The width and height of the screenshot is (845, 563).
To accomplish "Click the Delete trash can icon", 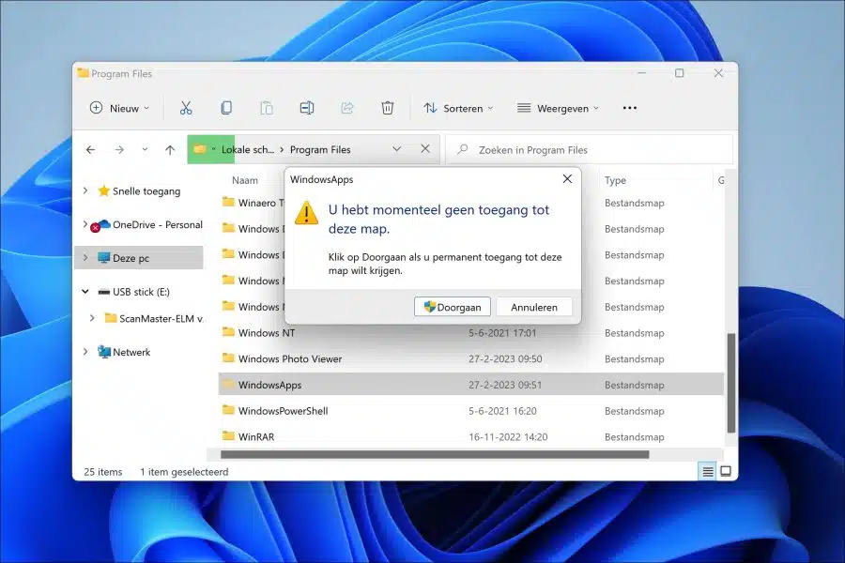I will [388, 108].
